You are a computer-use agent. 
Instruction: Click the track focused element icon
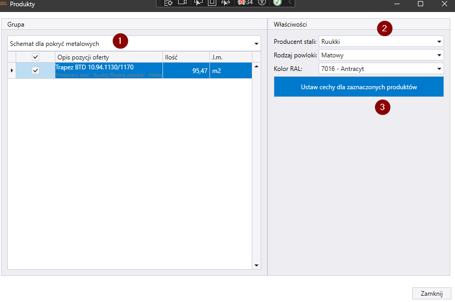point(226,3)
